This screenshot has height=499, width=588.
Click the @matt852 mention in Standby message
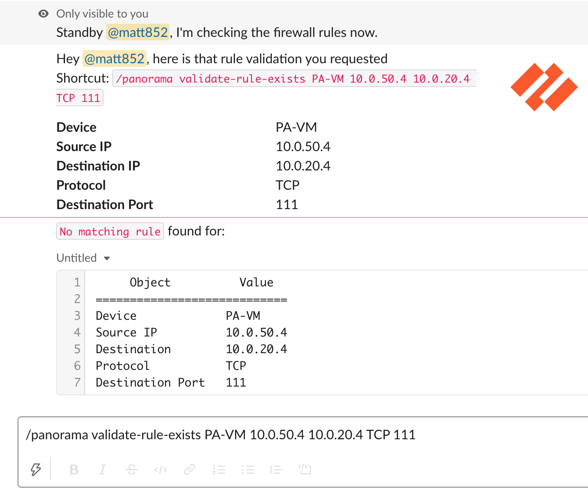click(x=138, y=33)
